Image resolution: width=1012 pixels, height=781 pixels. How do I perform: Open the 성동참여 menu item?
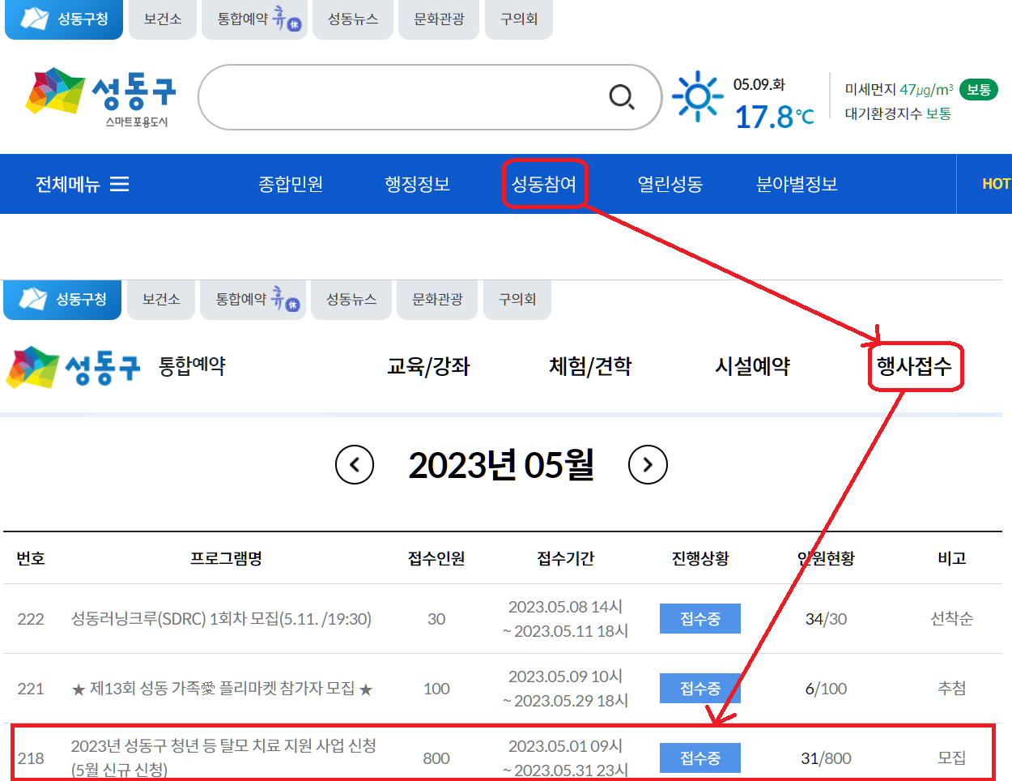544,184
